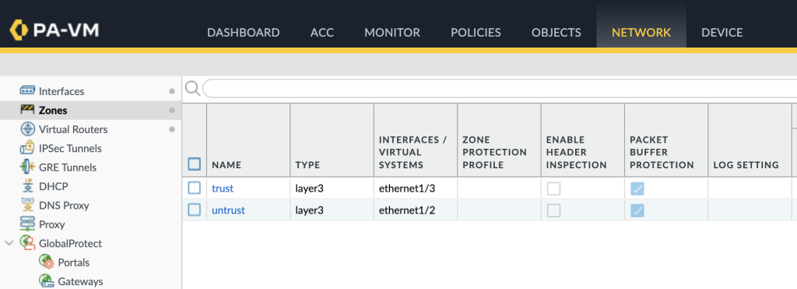Tick the select-all checkbox in table header

[x=194, y=164]
